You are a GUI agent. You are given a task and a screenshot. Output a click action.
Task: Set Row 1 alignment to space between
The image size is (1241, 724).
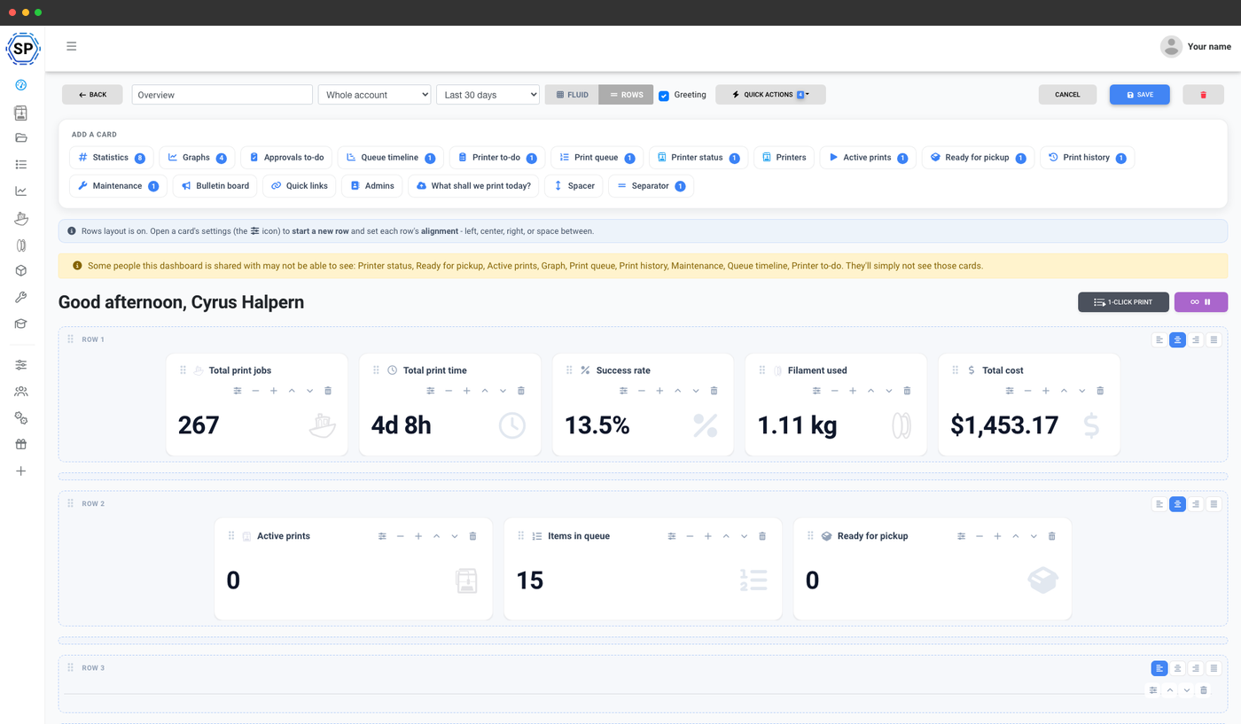(x=1214, y=339)
